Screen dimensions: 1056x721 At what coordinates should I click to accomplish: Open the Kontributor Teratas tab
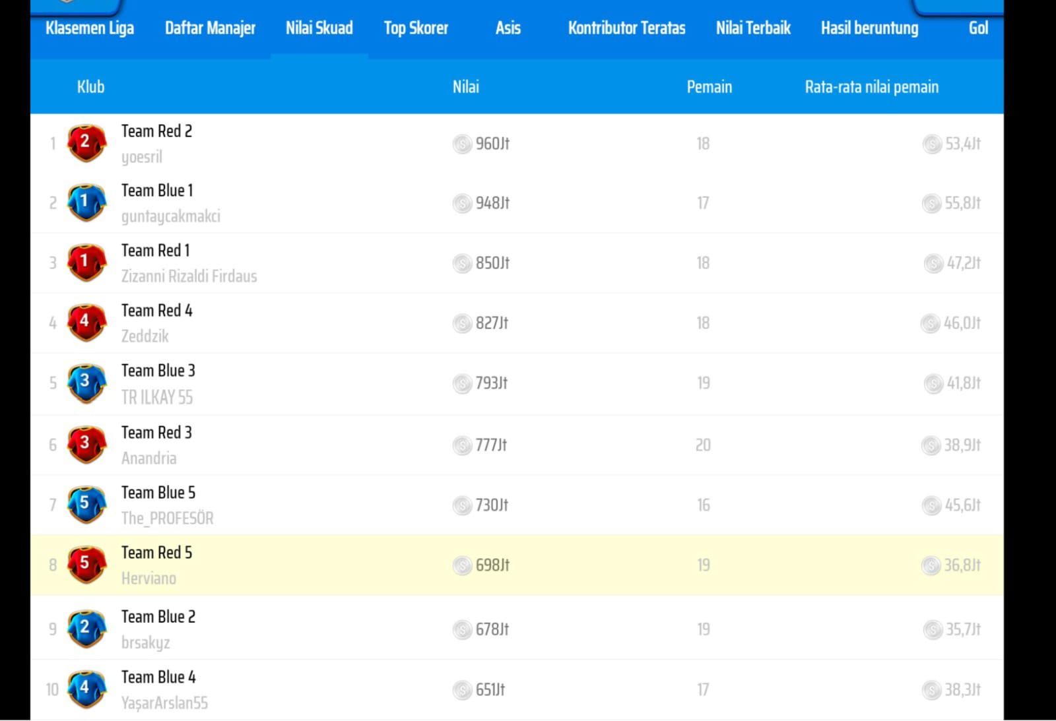pyautogui.click(x=627, y=28)
